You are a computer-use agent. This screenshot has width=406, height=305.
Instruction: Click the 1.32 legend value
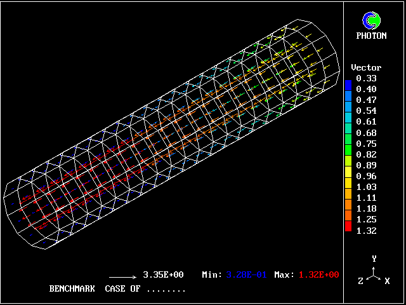click(x=366, y=230)
